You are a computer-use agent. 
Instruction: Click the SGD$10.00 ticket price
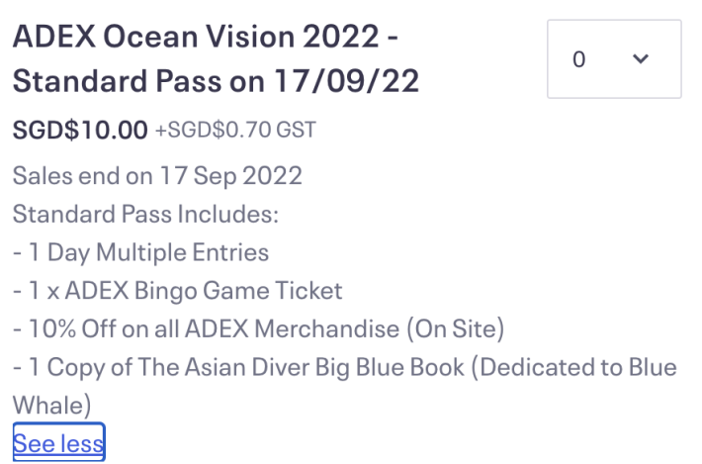80,130
